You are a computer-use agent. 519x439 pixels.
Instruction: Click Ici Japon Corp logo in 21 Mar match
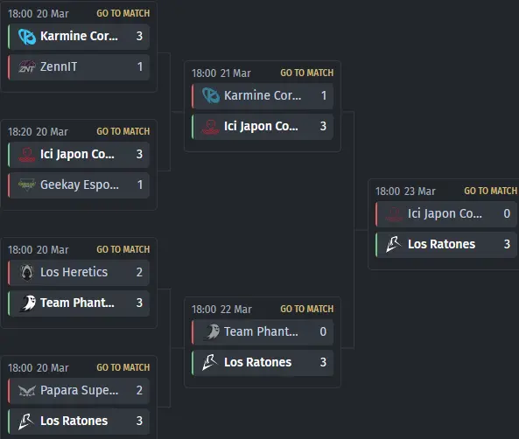(x=211, y=127)
